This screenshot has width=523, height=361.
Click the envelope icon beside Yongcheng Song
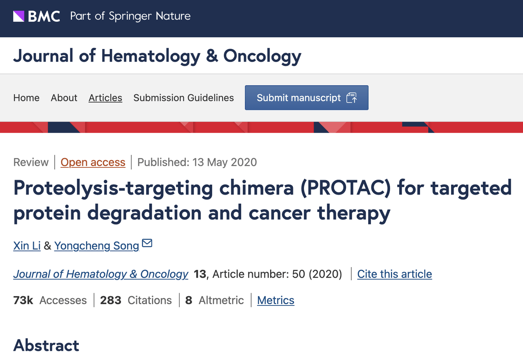click(x=147, y=244)
